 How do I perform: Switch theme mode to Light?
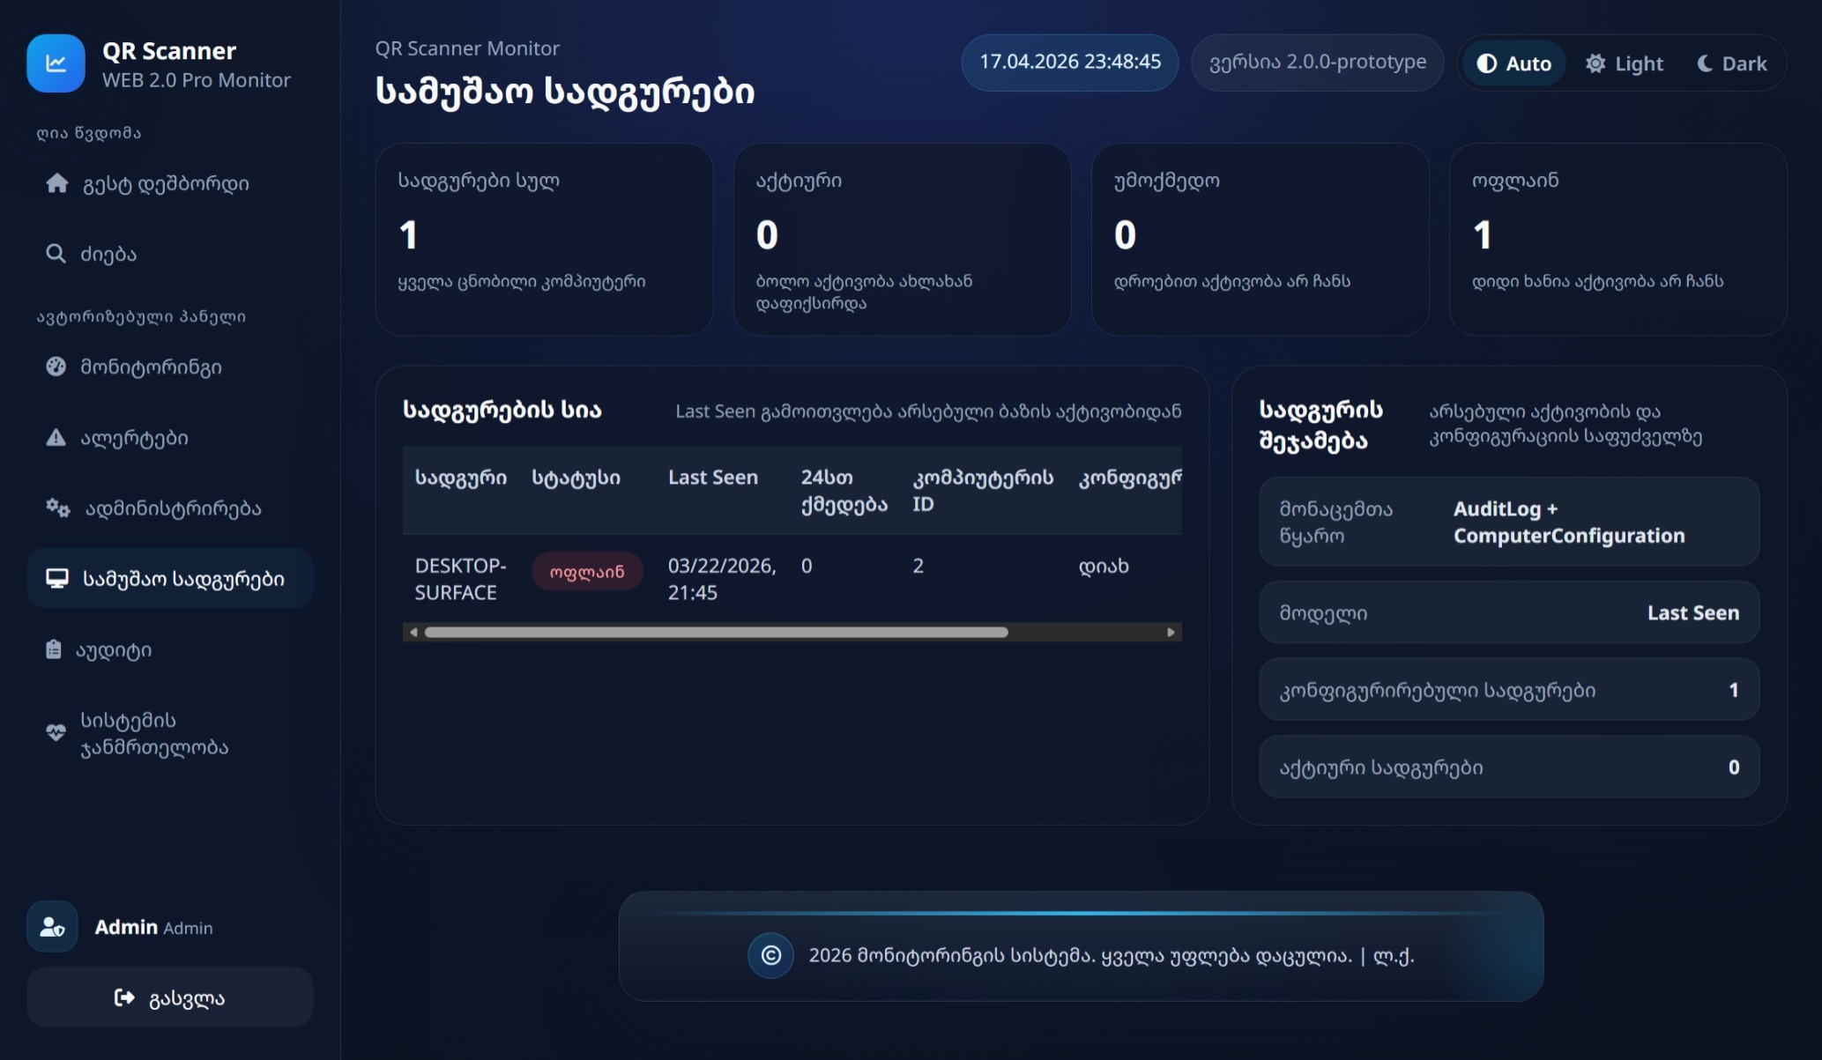pos(1624,63)
